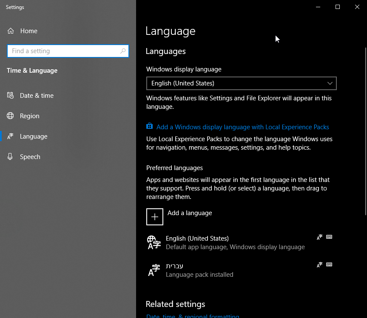
Task: Click the vertical scrollbar on the right
Action: click(x=366, y=131)
